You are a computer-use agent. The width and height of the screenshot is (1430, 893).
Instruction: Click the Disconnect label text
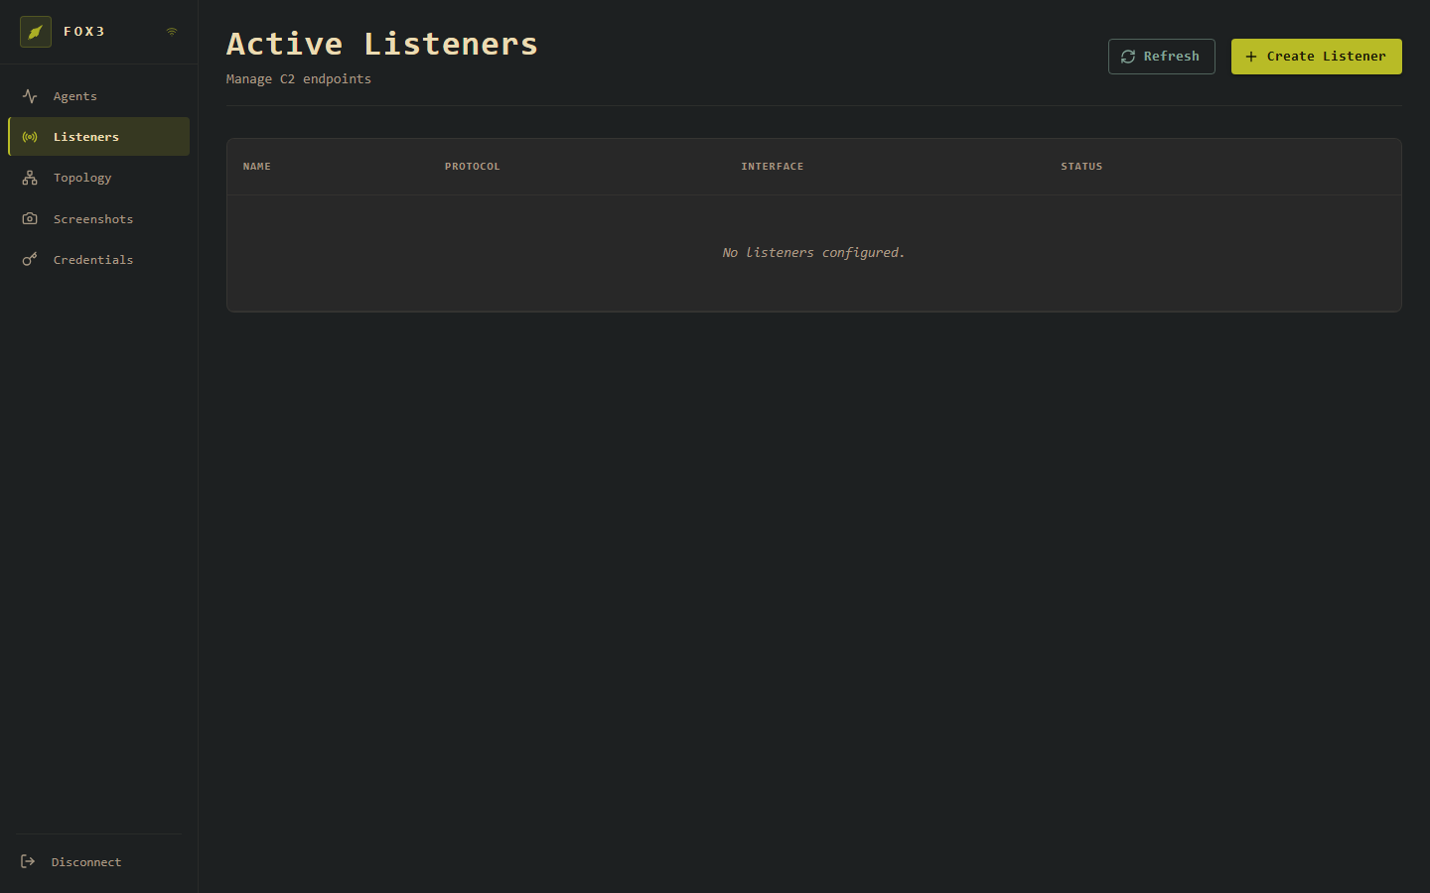[86, 862]
